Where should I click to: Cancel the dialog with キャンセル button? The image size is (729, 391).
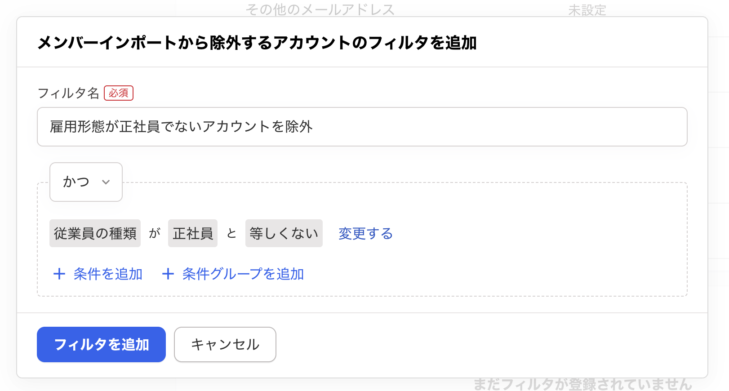pyautogui.click(x=225, y=344)
